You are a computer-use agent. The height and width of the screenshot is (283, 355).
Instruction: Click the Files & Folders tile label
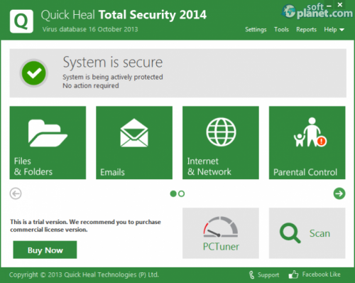33,166
